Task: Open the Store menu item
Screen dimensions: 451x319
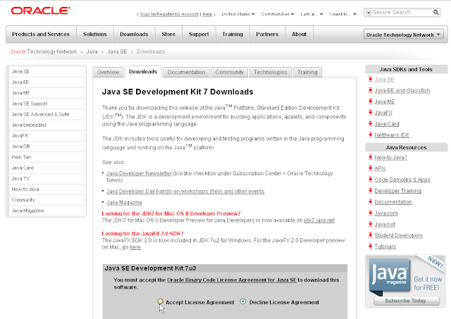Action: (x=168, y=35)
